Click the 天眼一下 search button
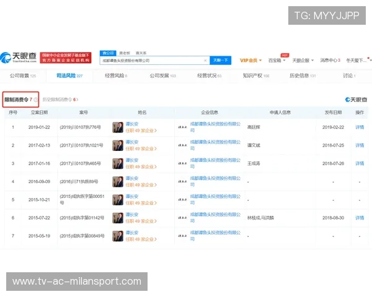The width and height of the screenshot is (372, 297). pyautogui.click(x=220, y=61)
